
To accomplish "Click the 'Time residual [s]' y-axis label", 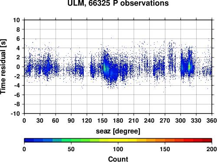I will click(x=3, y=67).
